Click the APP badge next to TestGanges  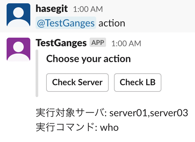coord(98,42)
